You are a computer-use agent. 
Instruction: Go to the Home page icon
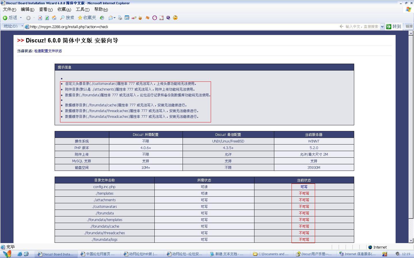pos(54,18)
